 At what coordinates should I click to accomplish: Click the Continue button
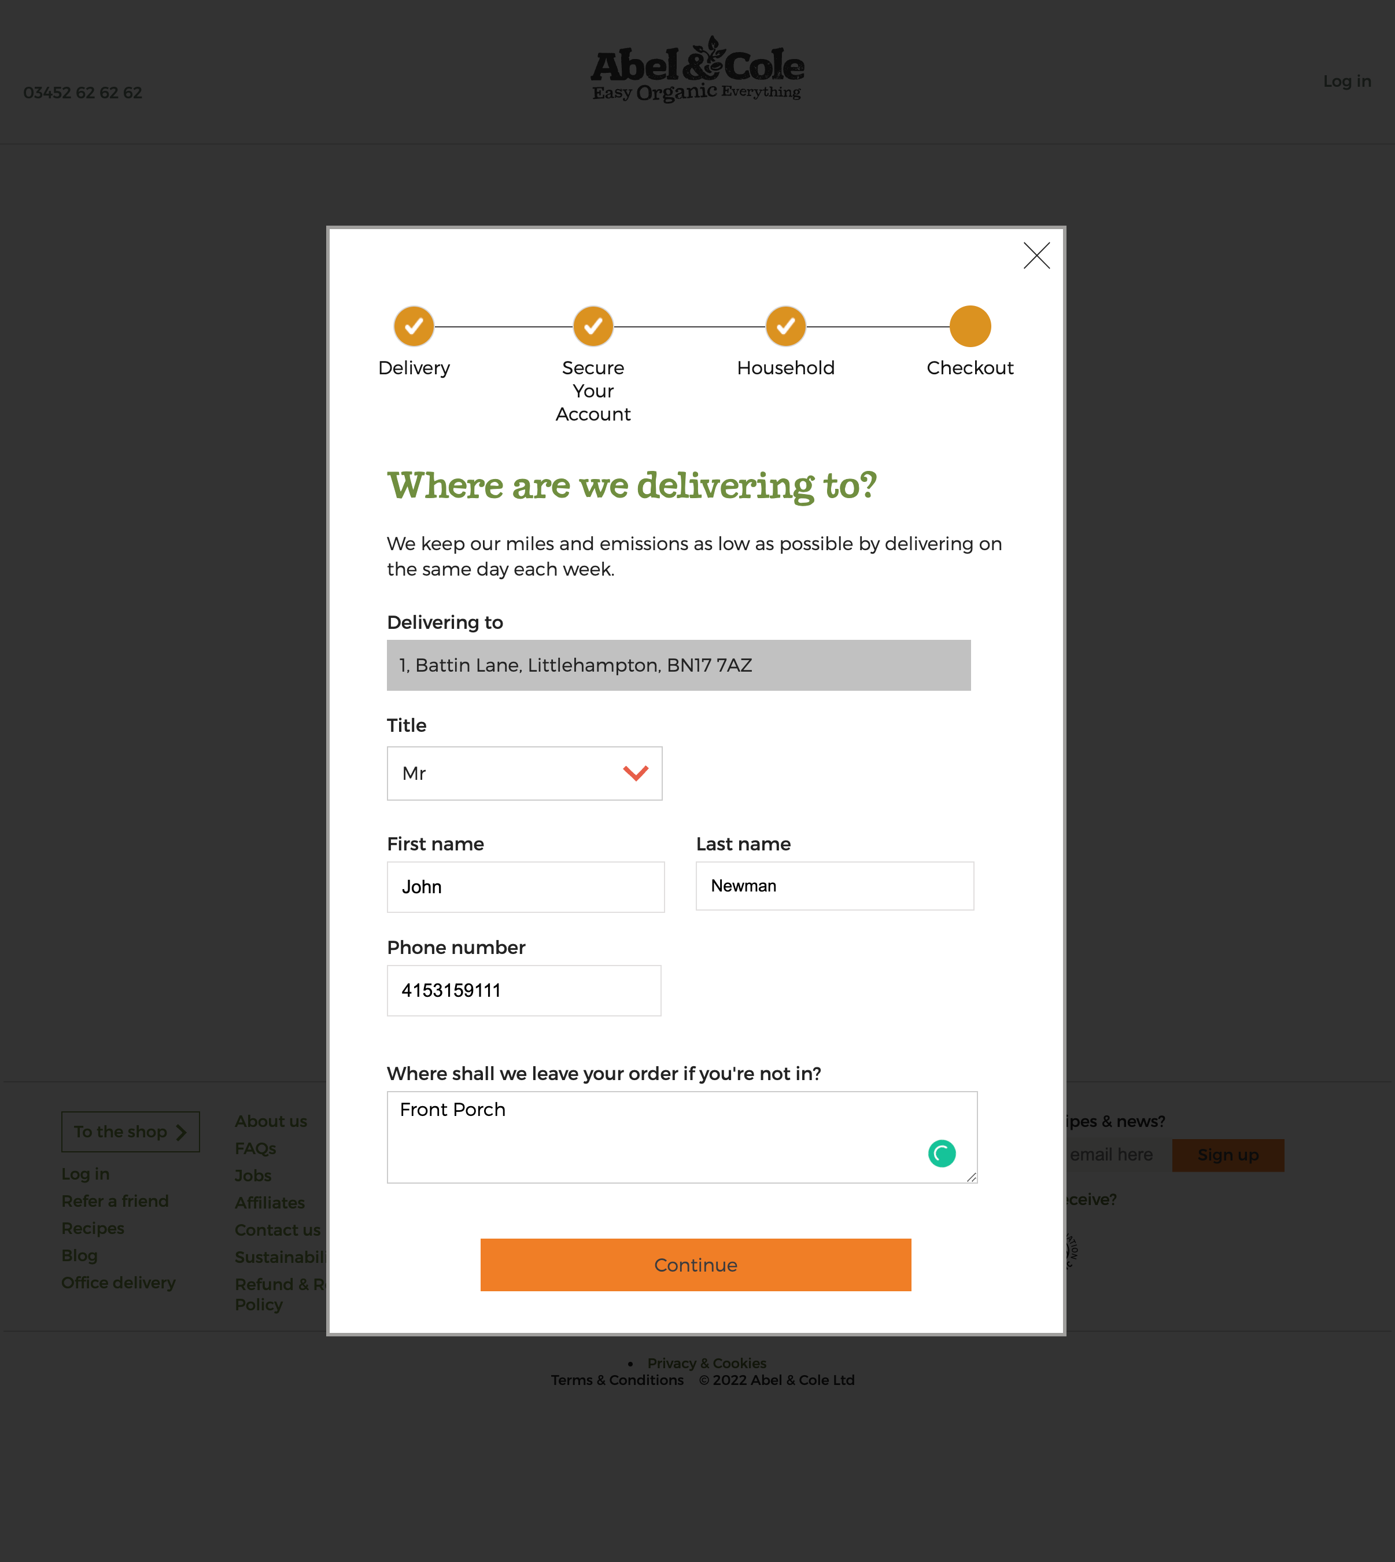pos(695,1265)
